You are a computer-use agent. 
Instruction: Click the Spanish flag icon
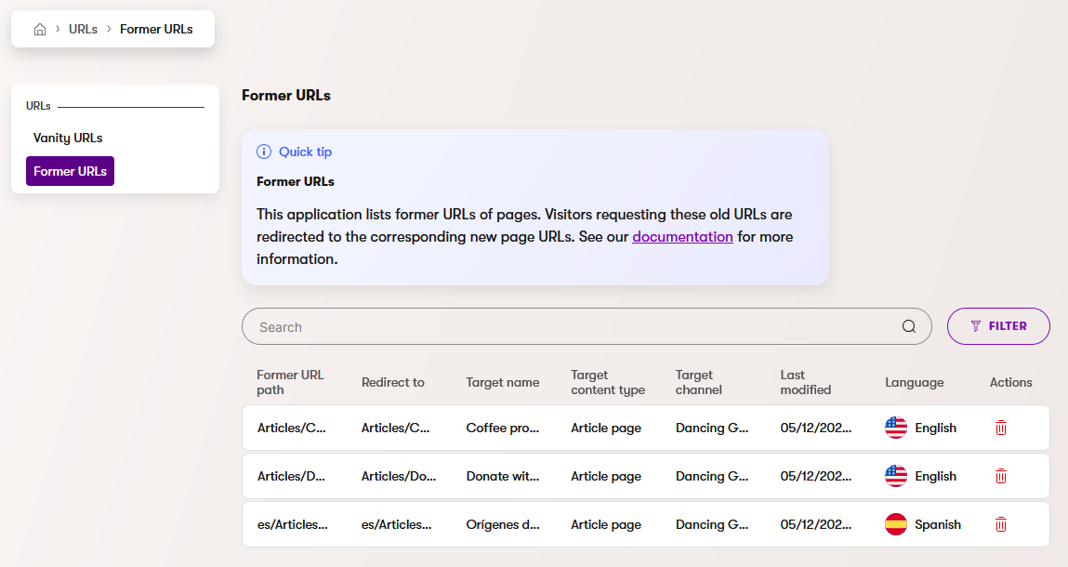click(895, 524)
